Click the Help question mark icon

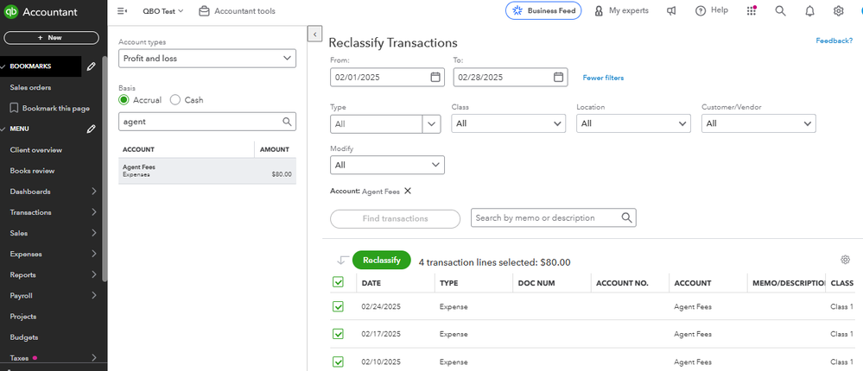coord(700,11)
